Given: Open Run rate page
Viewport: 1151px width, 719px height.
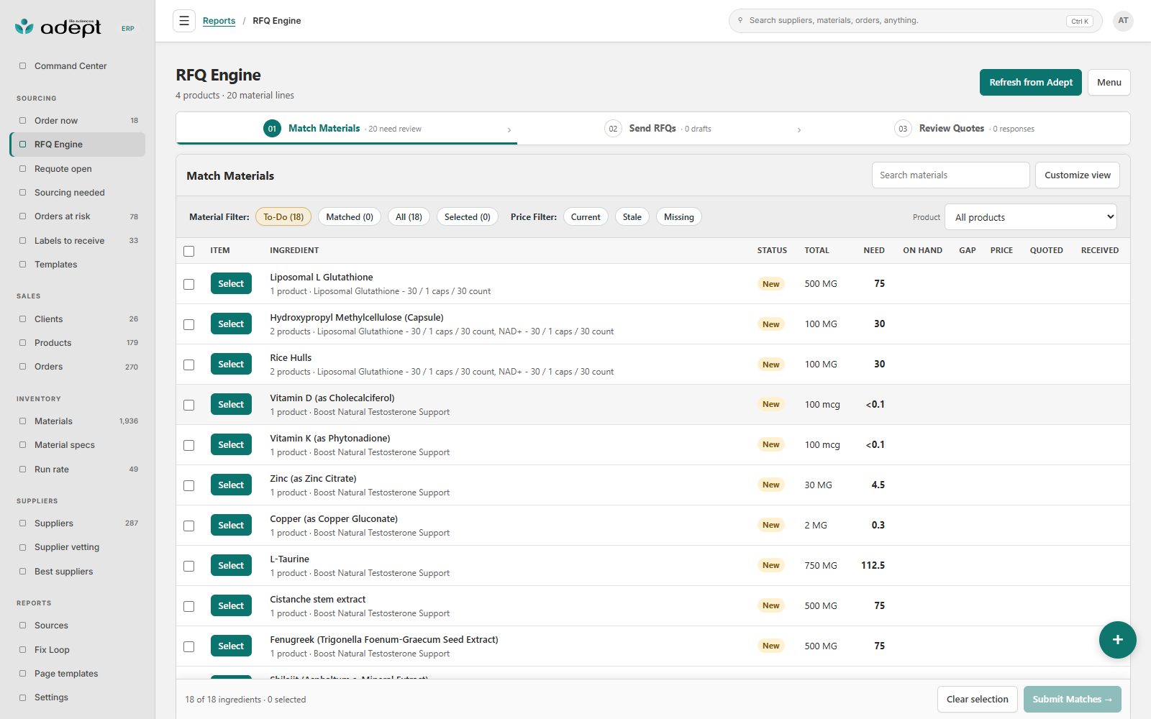Looking at the screenshot, I should (x=78, y=470).
